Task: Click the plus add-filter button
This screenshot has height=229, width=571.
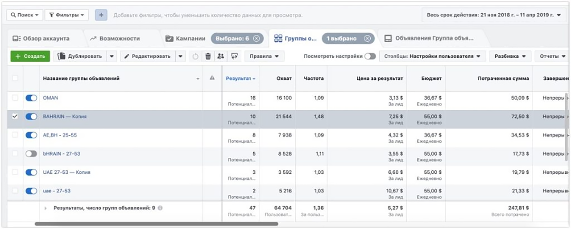Action: (x=101, y=15)
